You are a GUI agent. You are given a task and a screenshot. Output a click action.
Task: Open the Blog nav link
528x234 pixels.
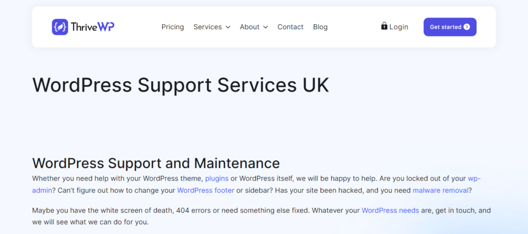tap(320, 27)
